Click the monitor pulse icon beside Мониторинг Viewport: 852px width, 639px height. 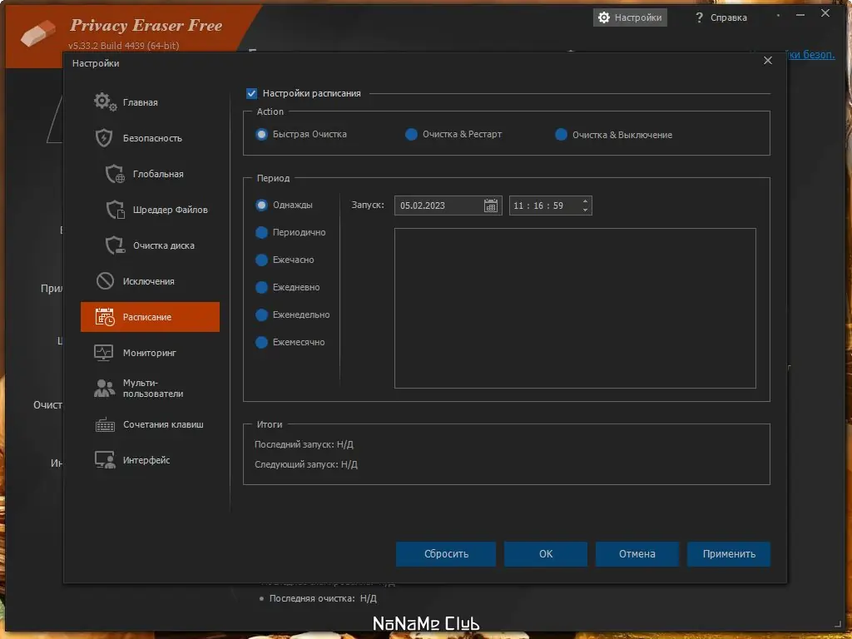(104, 353)
